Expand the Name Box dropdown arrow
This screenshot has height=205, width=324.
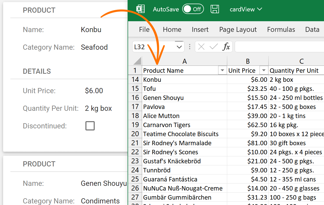coord(179,47)
